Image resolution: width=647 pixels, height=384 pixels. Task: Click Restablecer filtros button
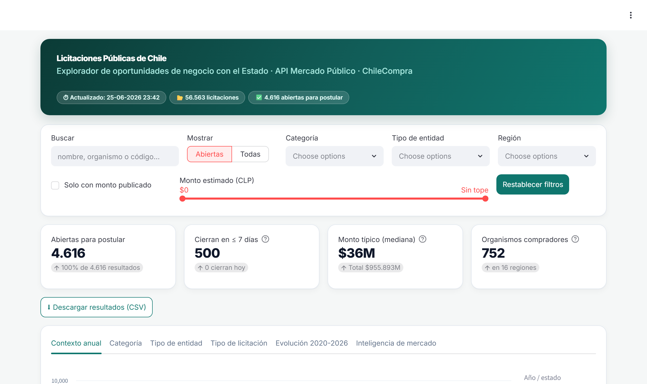coord(533,184)
